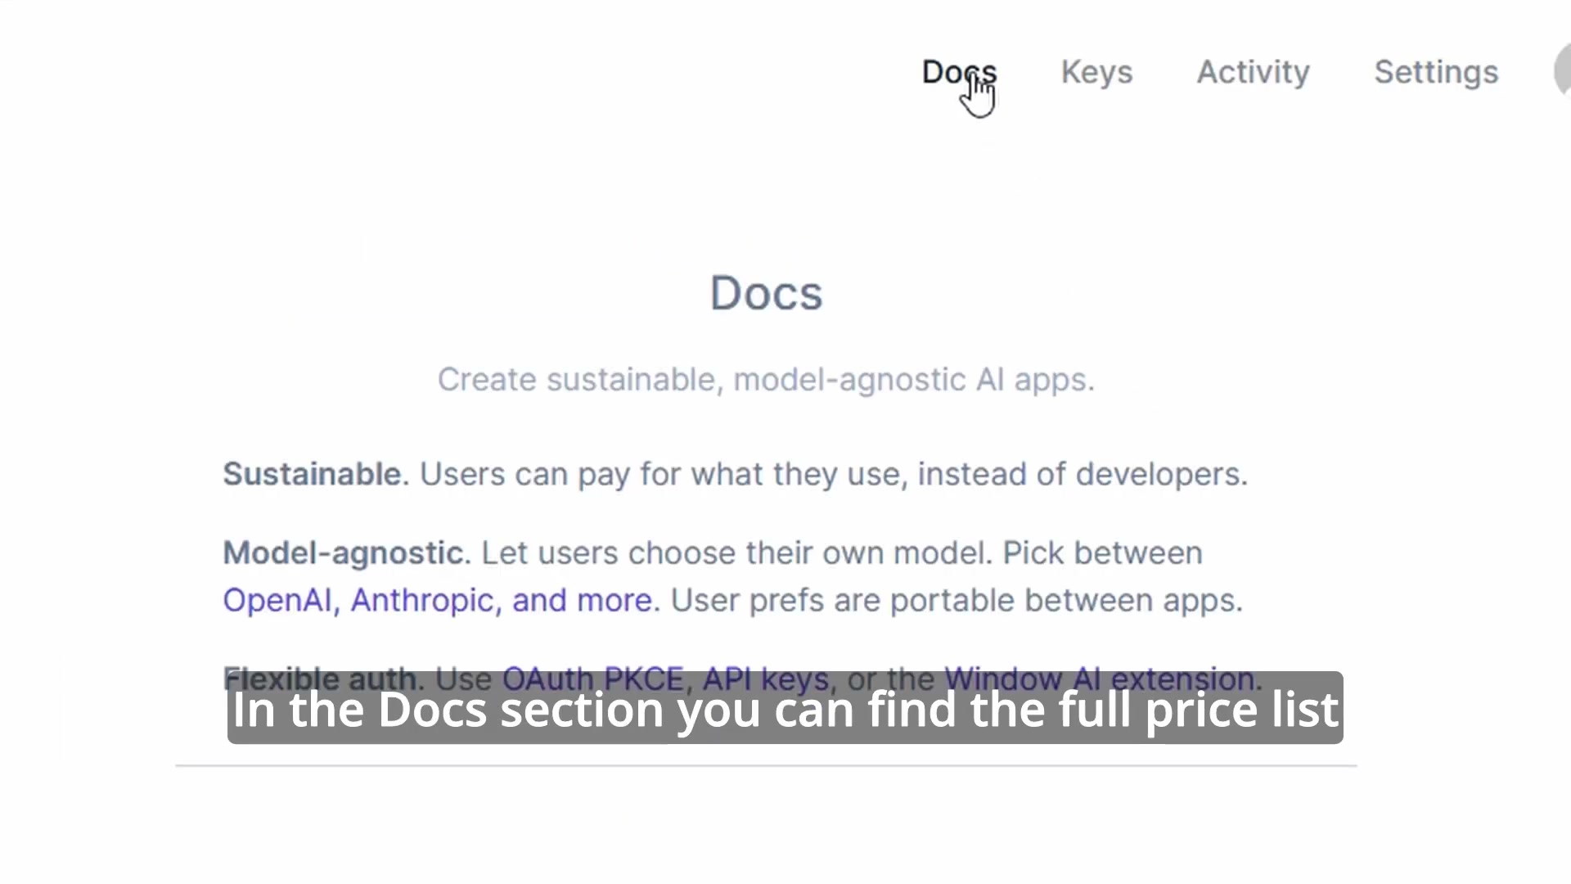
Task: Click the bold "Flexible auth" term
Action: [320, 679]
